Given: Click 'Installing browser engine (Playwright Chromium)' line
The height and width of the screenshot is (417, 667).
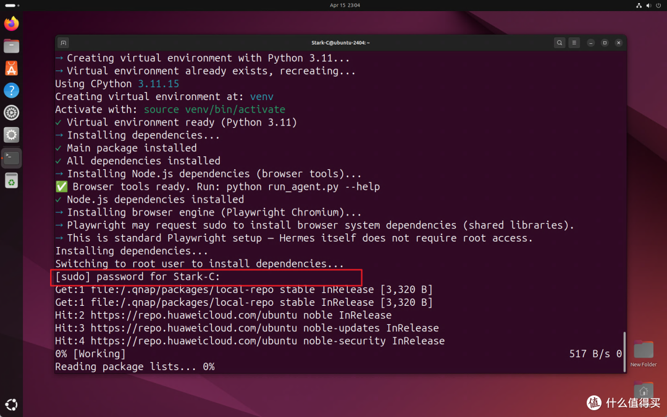Looking at the screenshot, I should coord(209,213).
